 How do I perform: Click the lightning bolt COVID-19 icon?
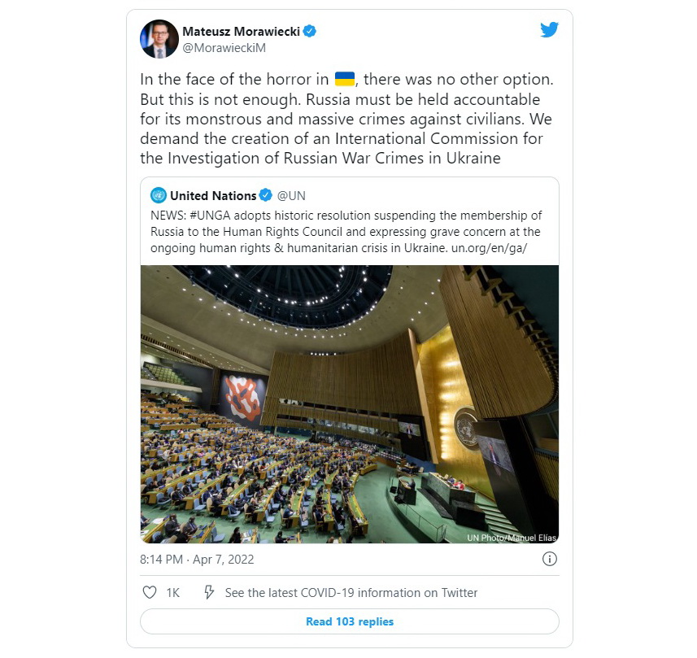[209, 592]
